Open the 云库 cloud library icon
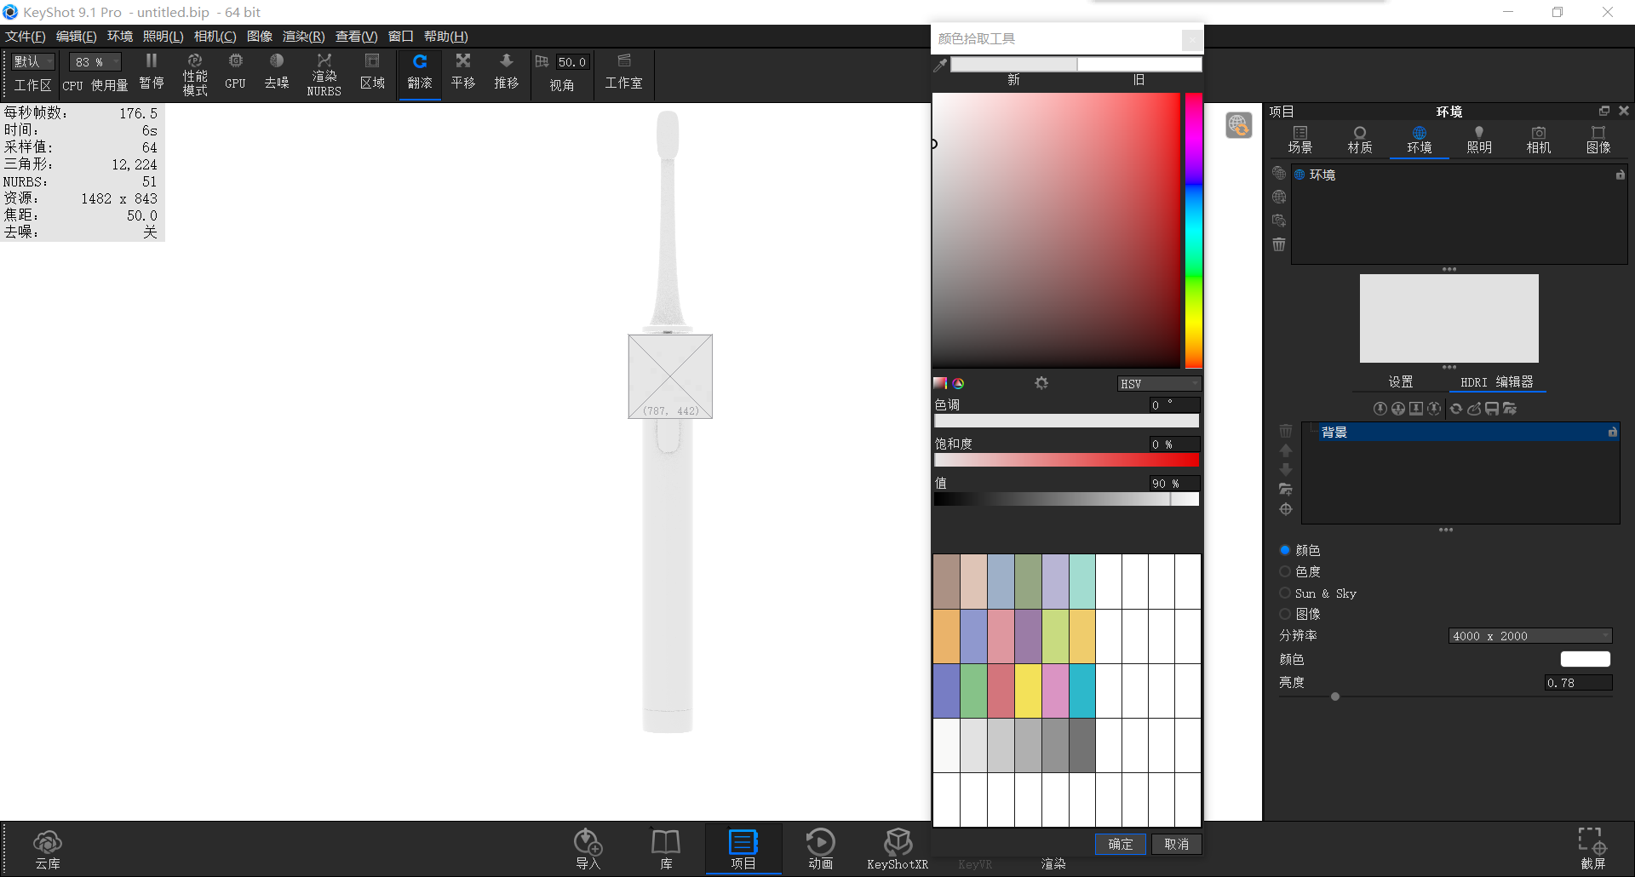 48,845
